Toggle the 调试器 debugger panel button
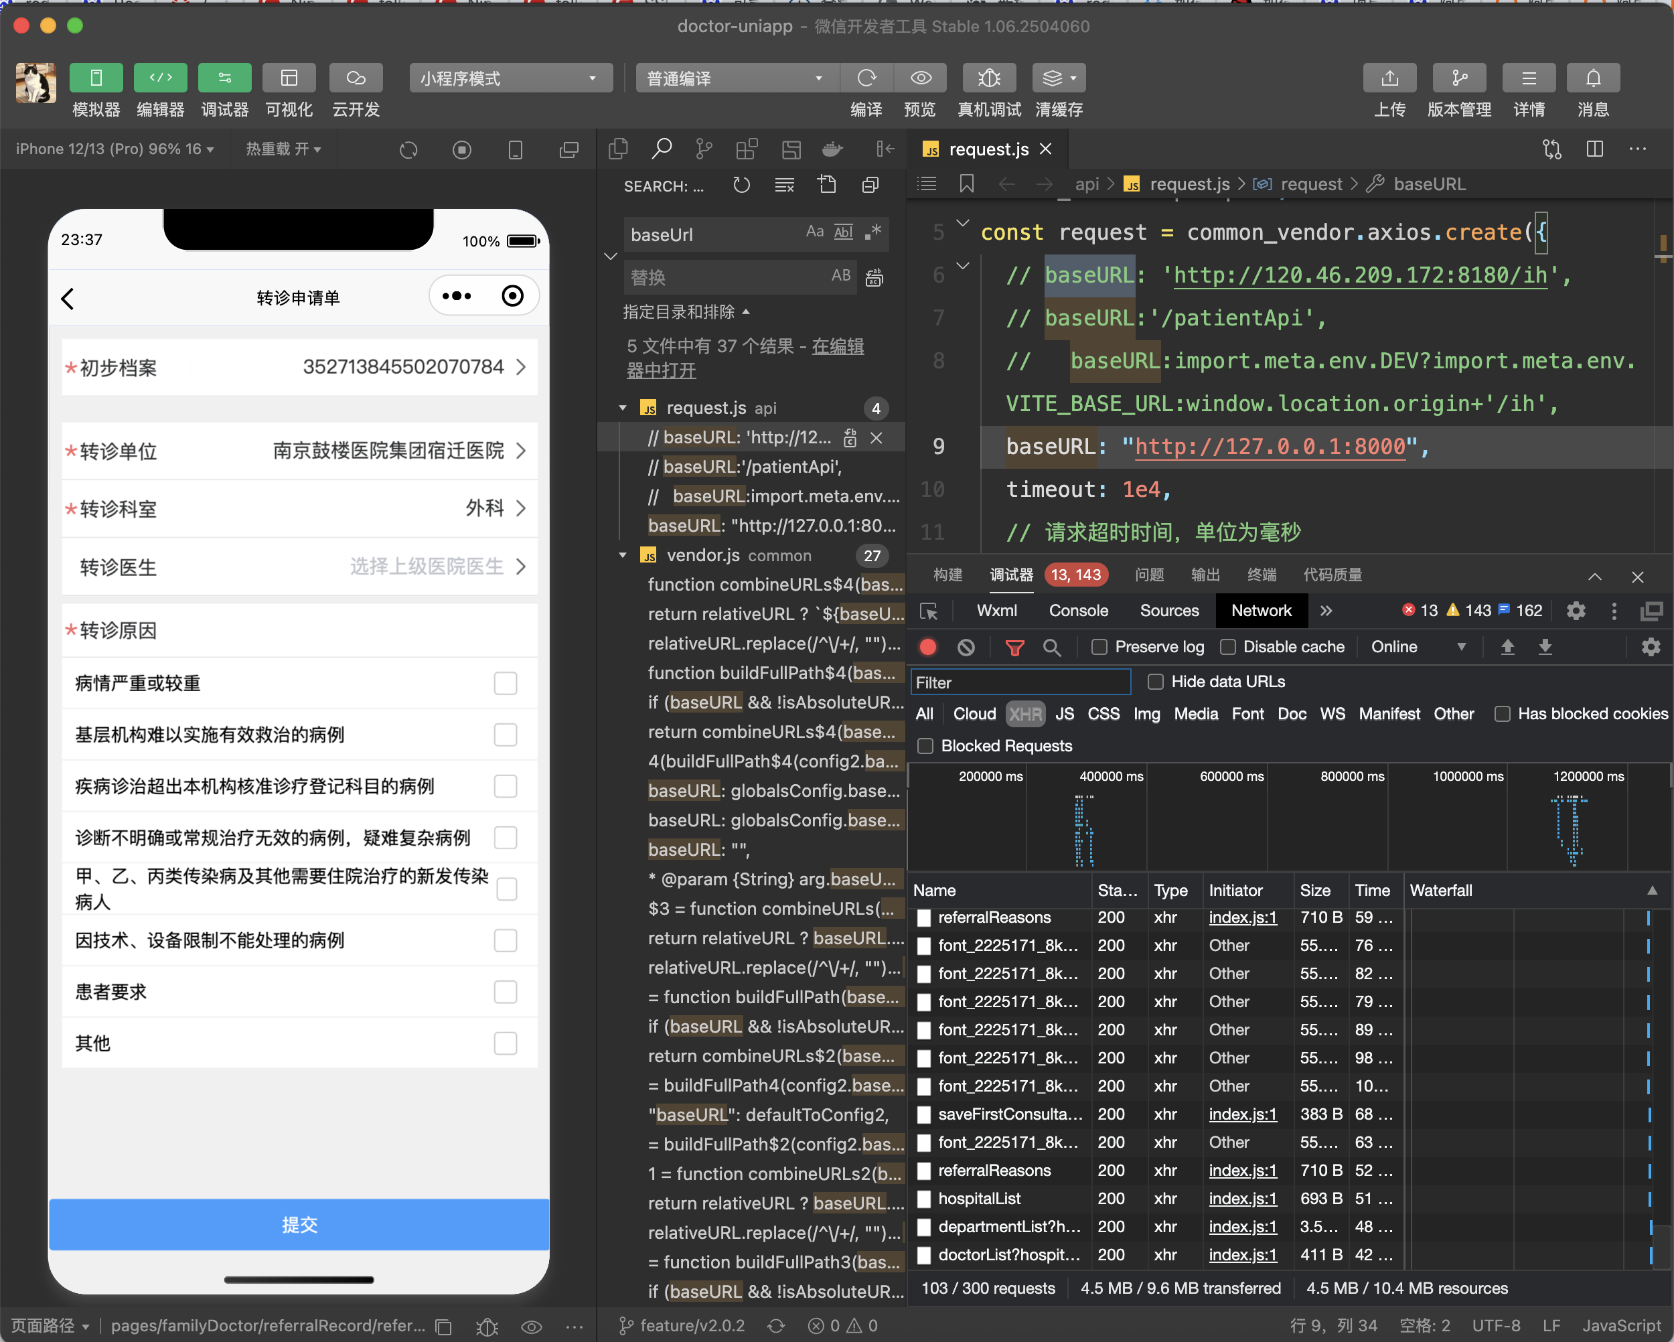The width and height of the screenshot is (1674, 1342). click(224, 78)
